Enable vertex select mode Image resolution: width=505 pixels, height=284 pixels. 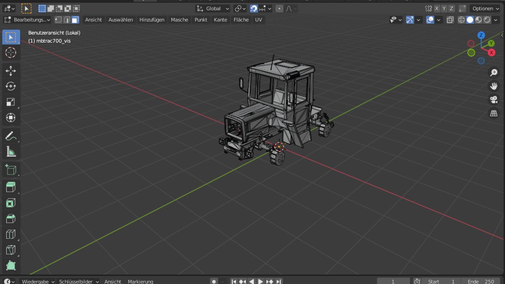pyautogui.click(x=58, y=20)
